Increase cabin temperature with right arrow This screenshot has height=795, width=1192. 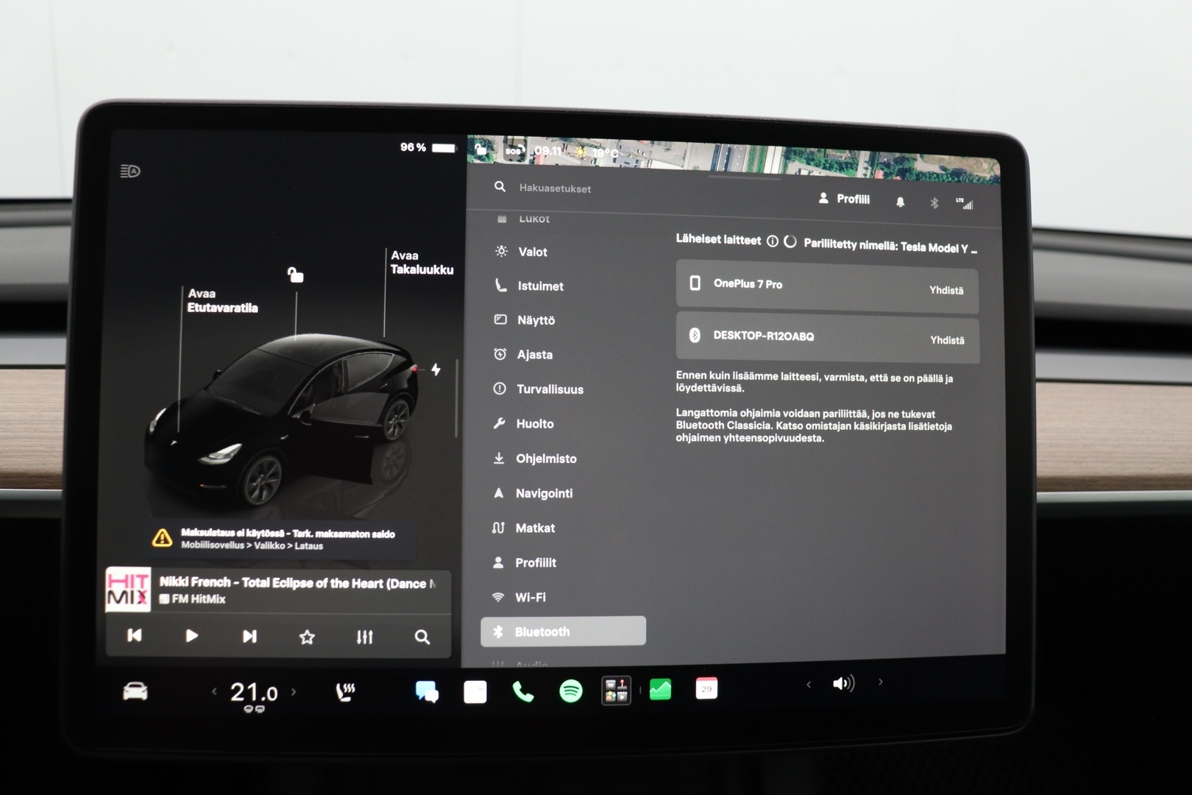pyautogui.click(x=294, y=691)
